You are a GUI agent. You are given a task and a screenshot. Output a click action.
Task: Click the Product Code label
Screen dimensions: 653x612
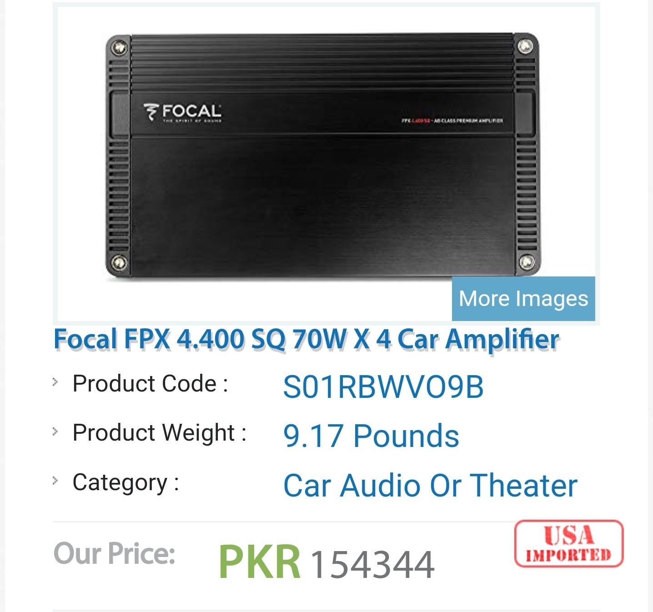[x=150, y=383]
